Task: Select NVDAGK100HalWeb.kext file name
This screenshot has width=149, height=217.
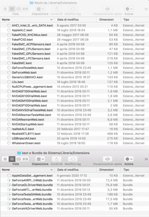Action: pos(29,96)
